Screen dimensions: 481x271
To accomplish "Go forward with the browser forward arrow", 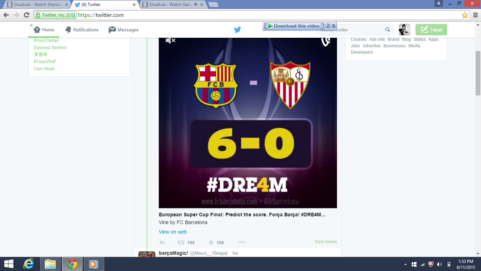I will click(x=16, y=15).
